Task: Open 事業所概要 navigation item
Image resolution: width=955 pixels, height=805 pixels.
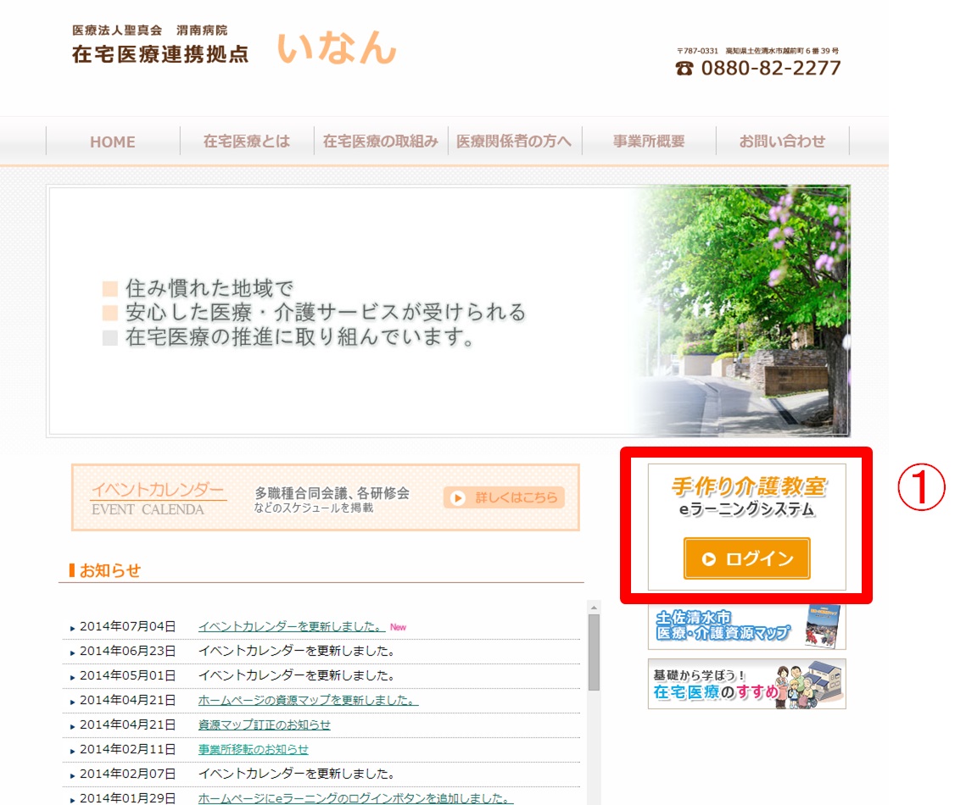Action: (x=649, y=142)
